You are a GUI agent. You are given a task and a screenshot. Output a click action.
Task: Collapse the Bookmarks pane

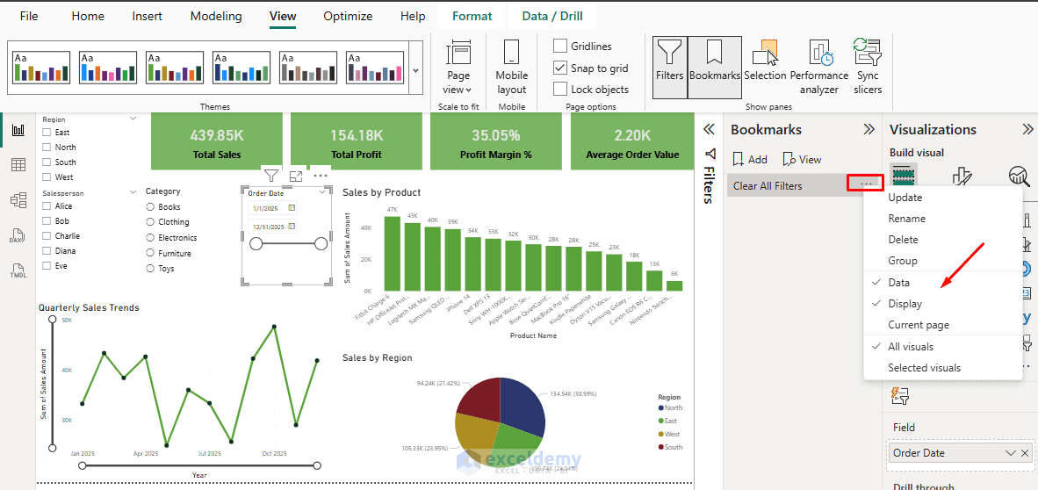point(869,129)
